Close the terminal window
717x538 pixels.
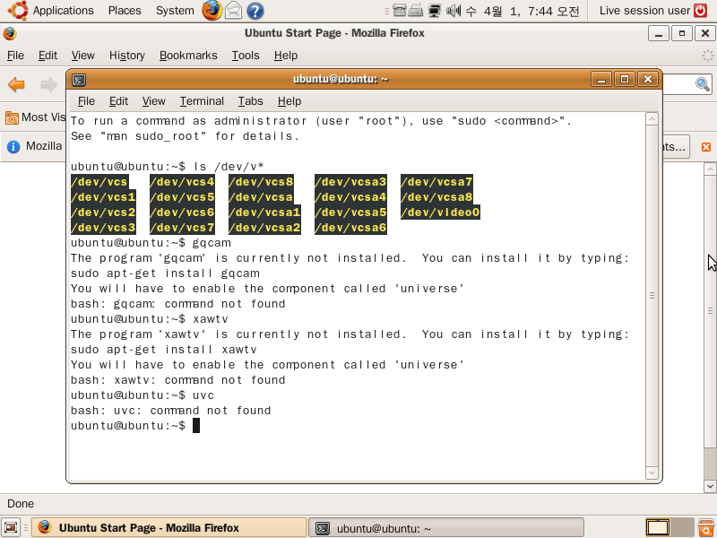pyautogui.click(x=648, y=80)
